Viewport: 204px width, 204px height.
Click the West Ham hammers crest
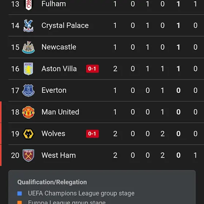coord(28,155)
